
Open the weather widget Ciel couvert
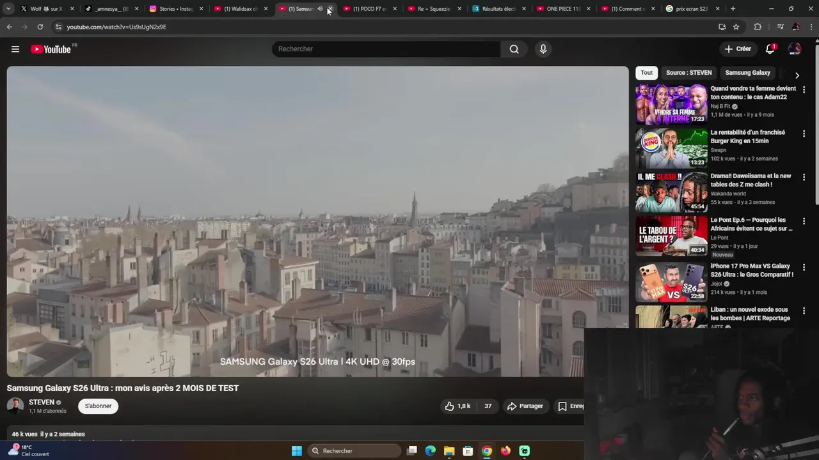click(x=29, y=450)
